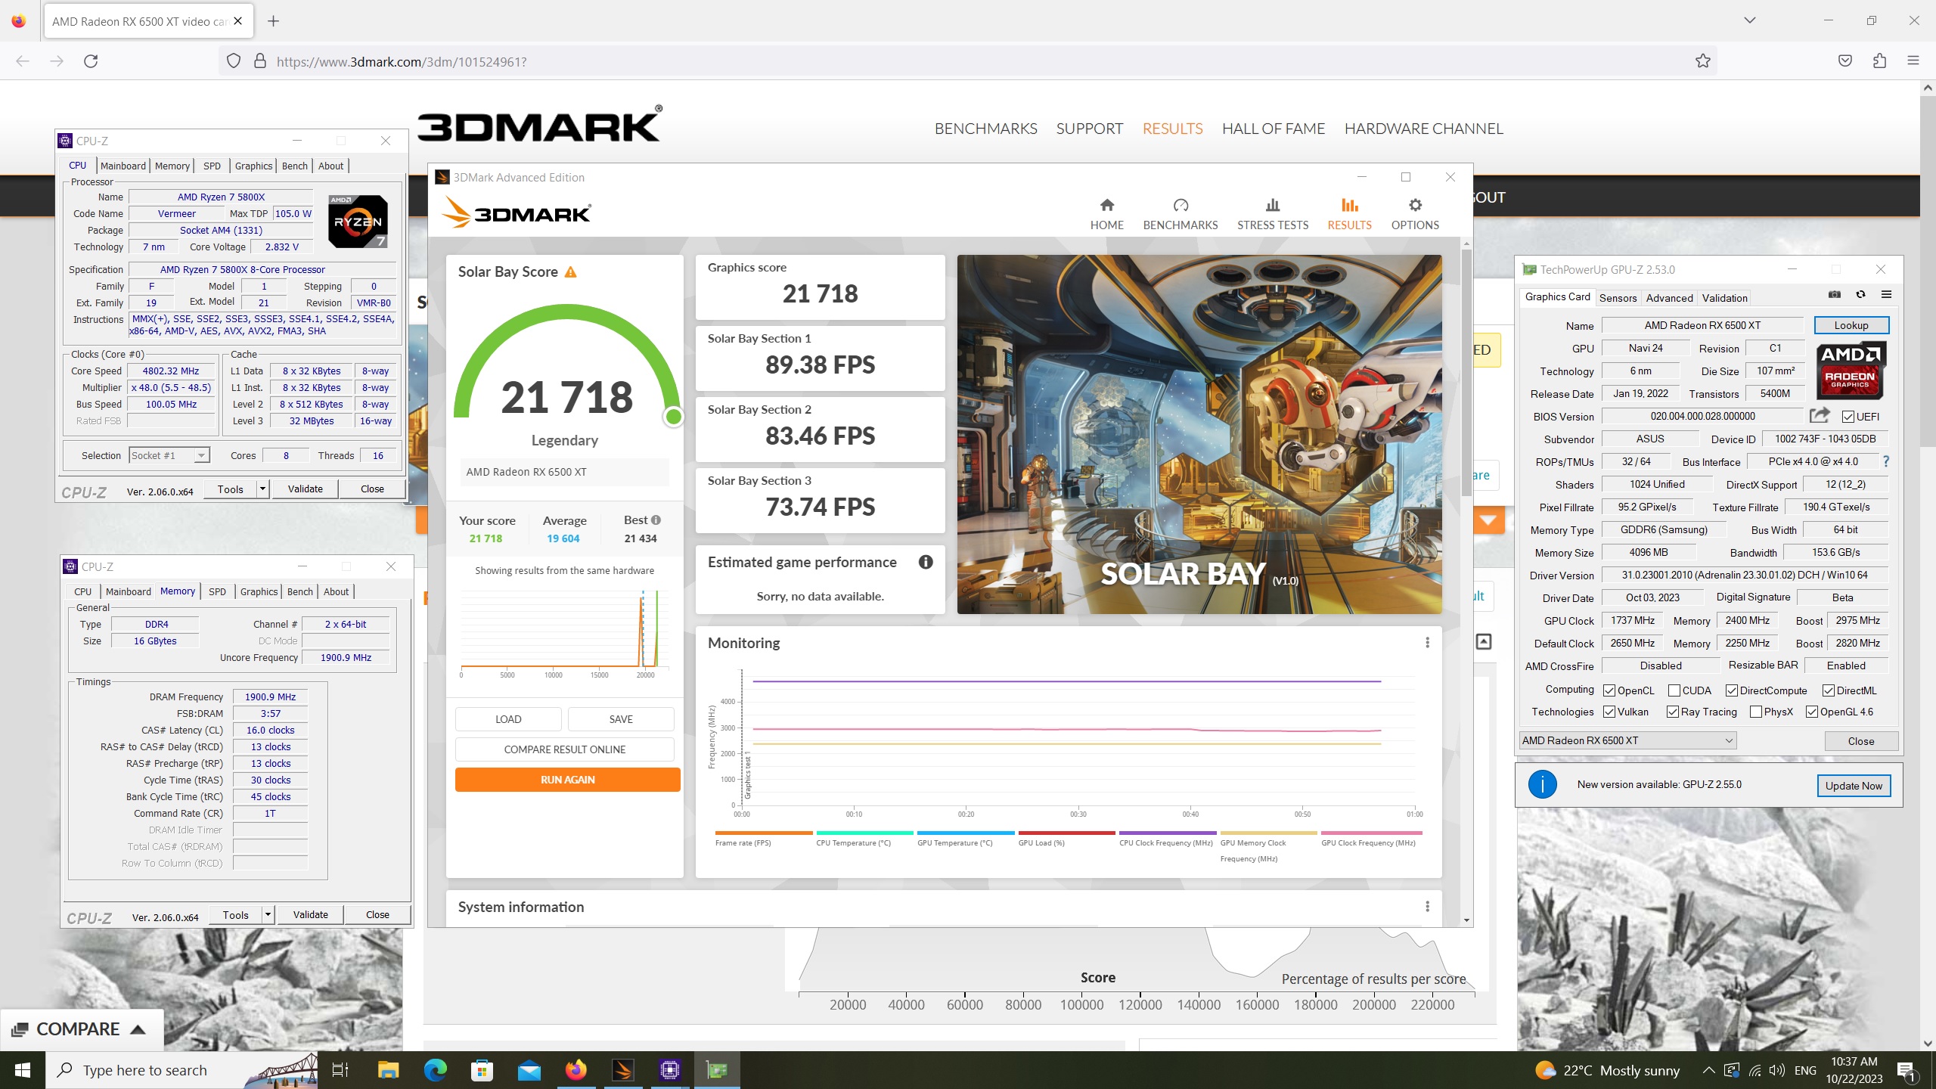Click GPU Clock Frequency legend color bar
The width and height of the screenshot is (1936, 1089).
tap(1372, 833)
